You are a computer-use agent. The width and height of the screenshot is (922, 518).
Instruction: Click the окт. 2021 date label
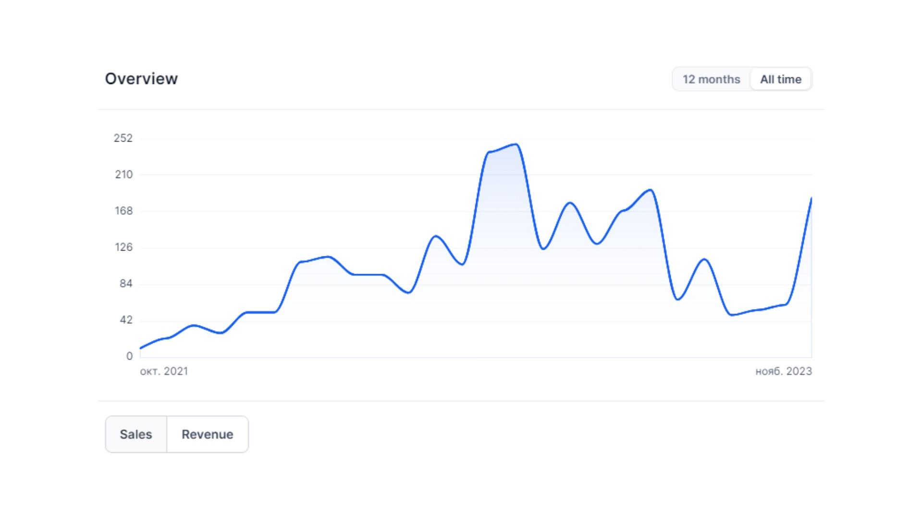pyautogui.click(x=164, y=371)
